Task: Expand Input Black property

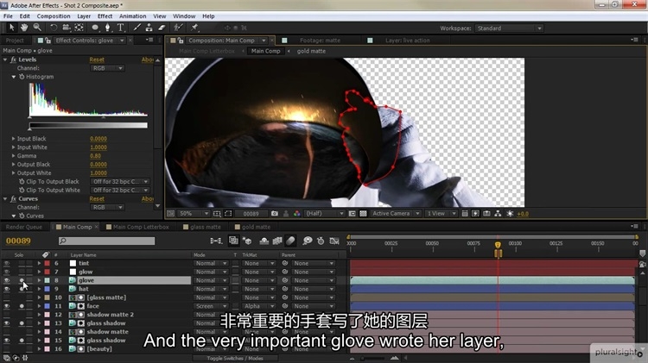Action: 13,139
